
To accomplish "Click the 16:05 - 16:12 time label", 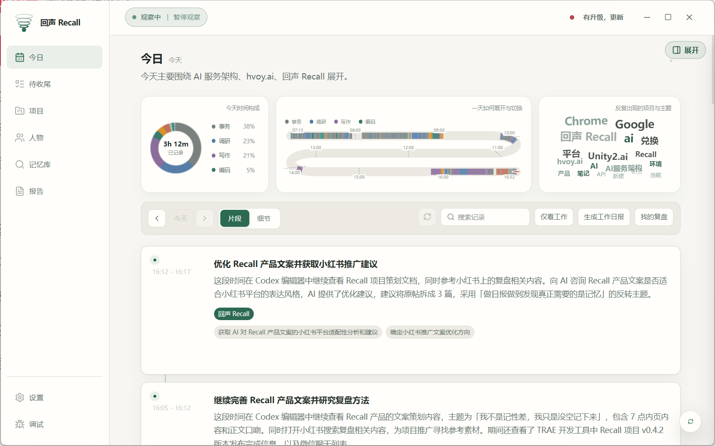I will [172, 408].
